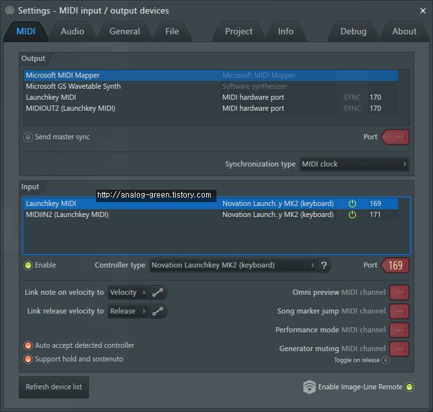This screenshot has width=433, height=412.
Task: Select Microsoft MIDI Mapper output row
Action: [x=211, y=75]
